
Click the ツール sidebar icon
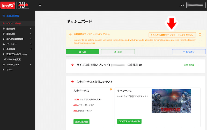[4, 70]
